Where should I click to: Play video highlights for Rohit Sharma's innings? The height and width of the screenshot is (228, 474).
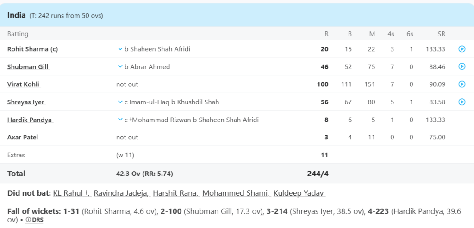(x=462, y=49)
